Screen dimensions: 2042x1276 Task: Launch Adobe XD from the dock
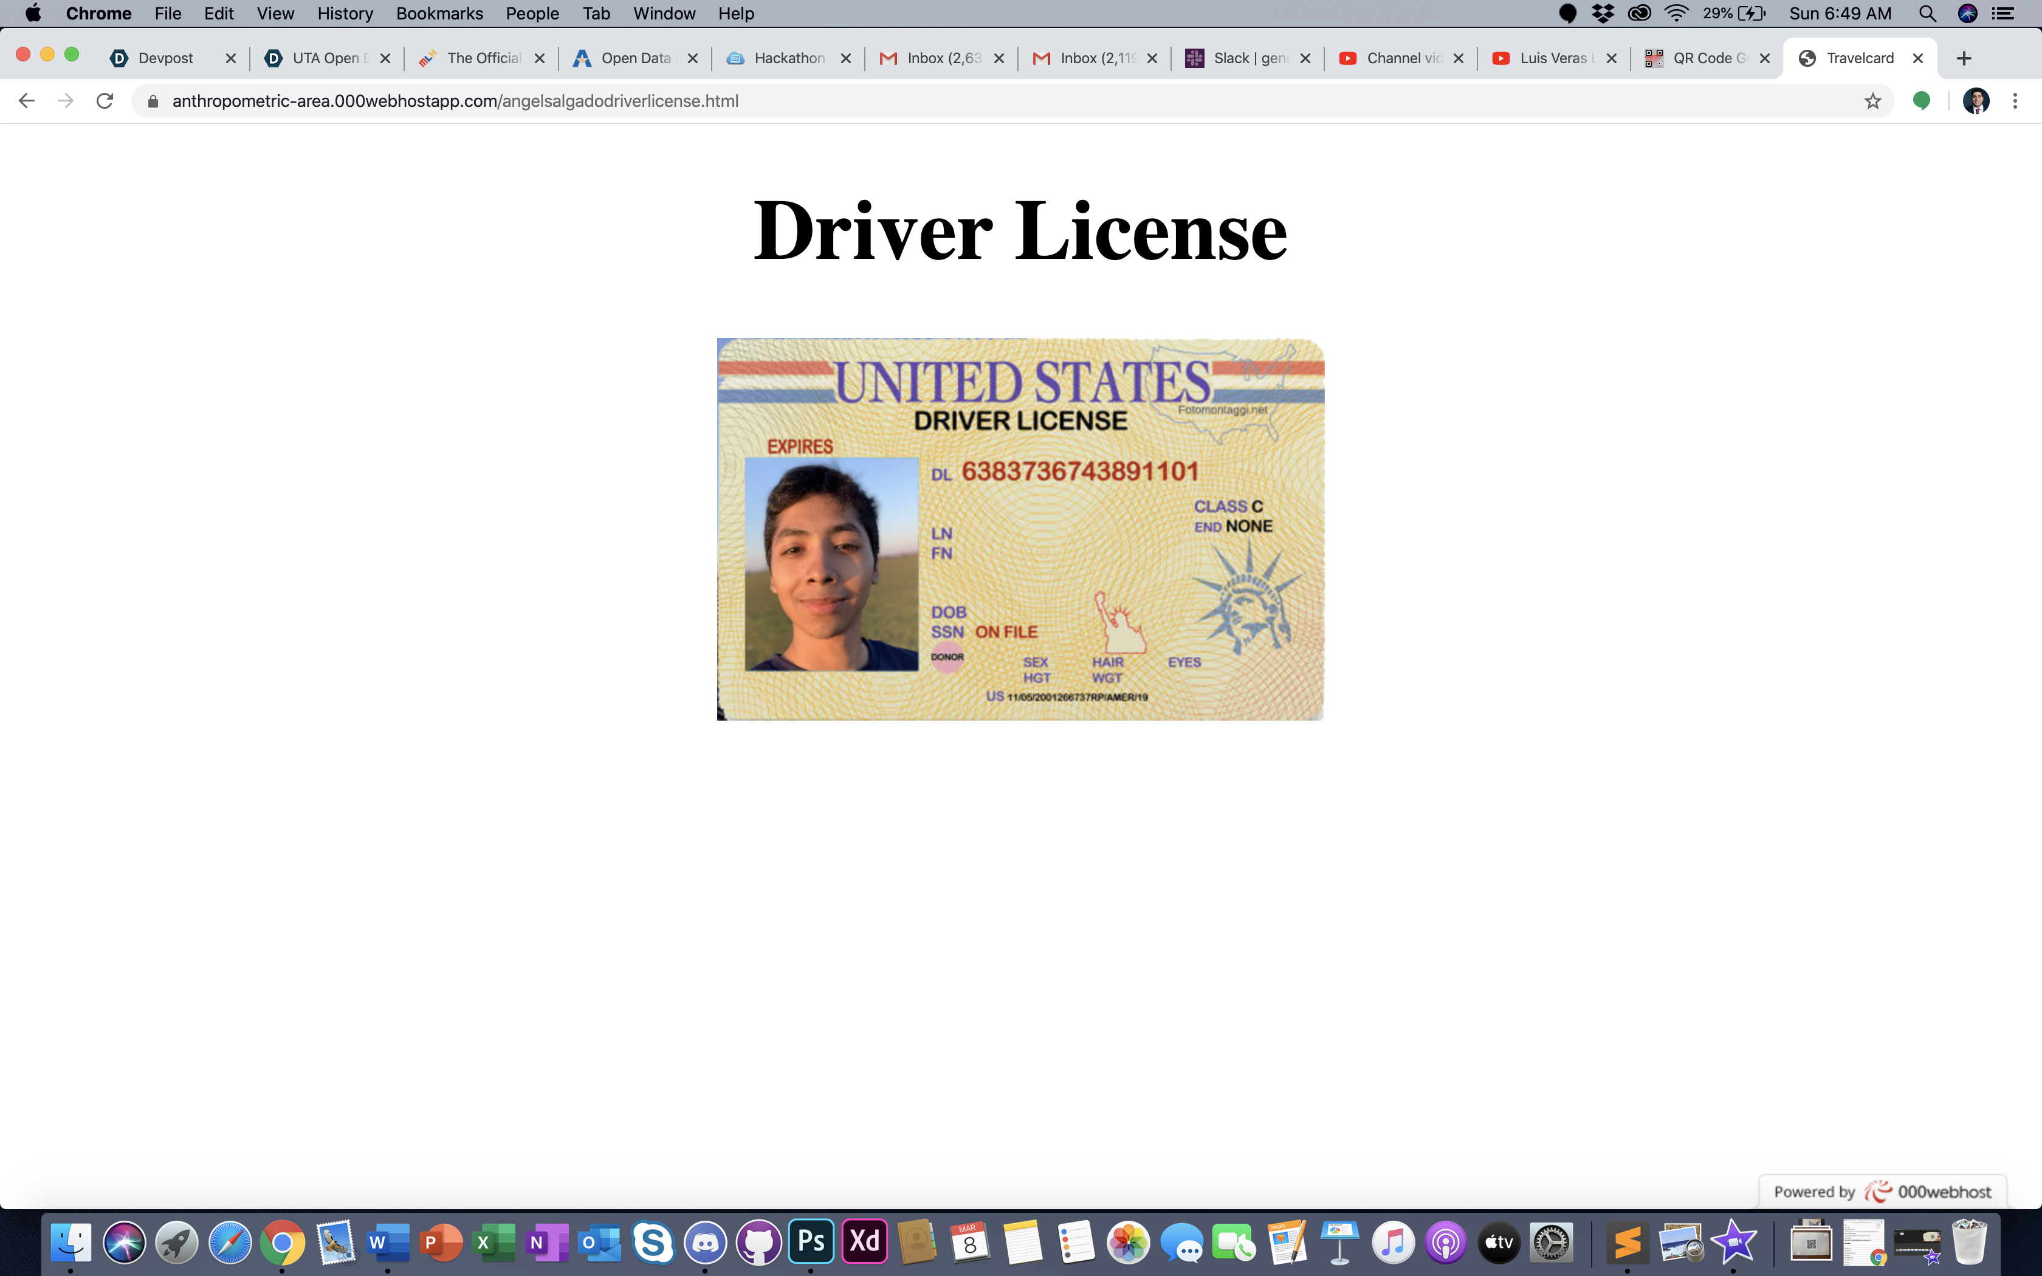(x=864, y=1241)
